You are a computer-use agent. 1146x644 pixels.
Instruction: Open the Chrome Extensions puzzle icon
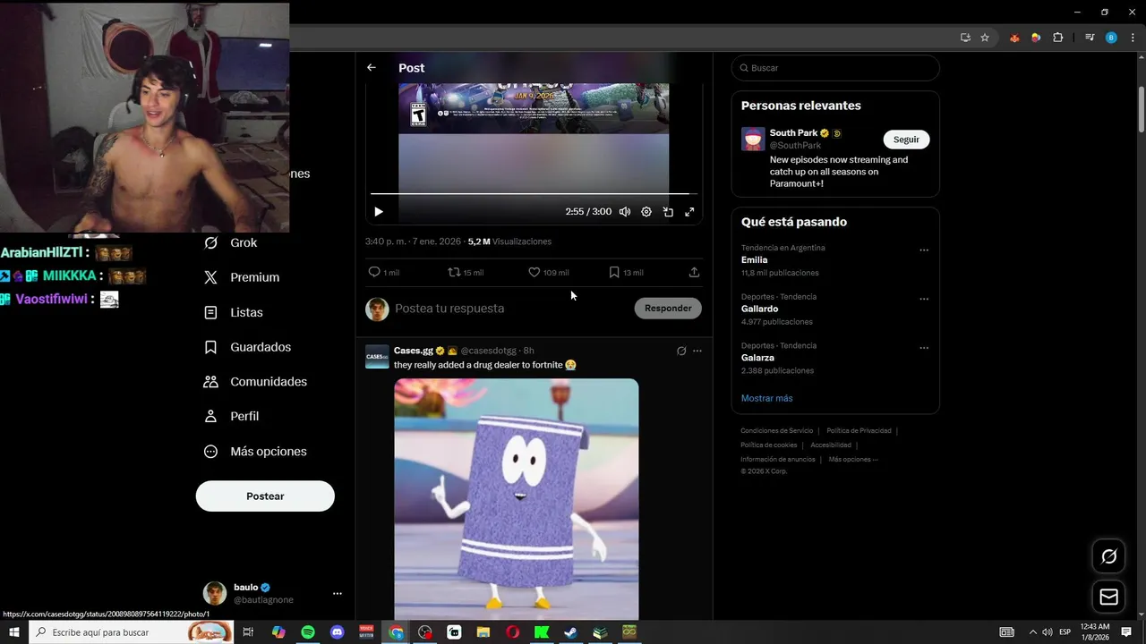point(1058,38)
